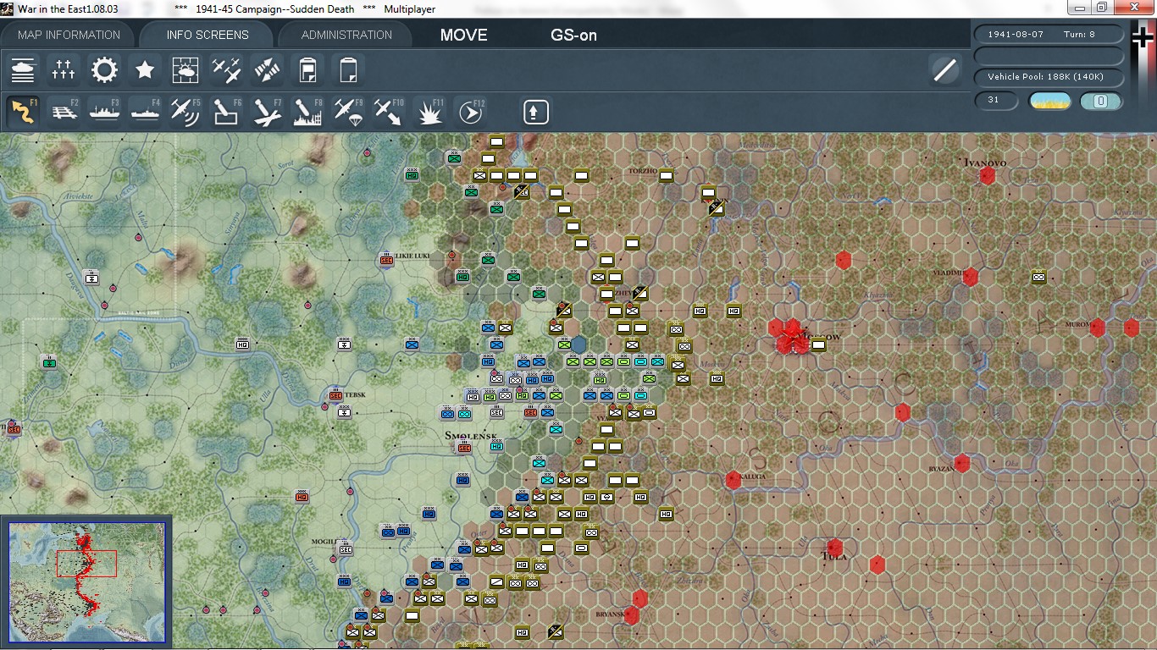Screen dimensions: 1157x650
Task: Click the Tula city label on map
Action: point(833,557)
